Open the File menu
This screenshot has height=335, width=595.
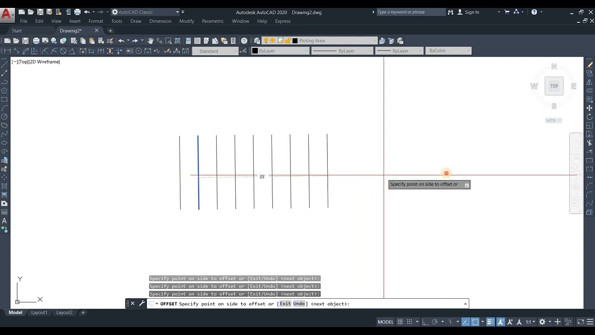point(24,21)
